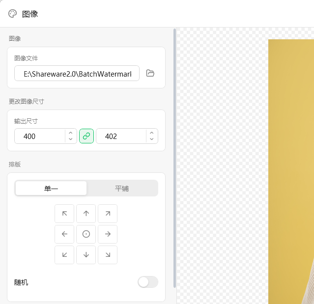The width and height of the screenshot is (314, 304).
Task: Align watermark to middle-right arrow
Action: tap(108, 234)
